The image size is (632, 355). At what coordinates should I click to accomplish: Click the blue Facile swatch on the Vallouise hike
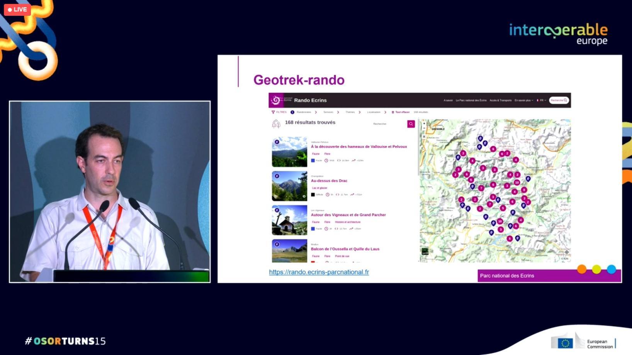pyautogui.click(x=313, y=161)
